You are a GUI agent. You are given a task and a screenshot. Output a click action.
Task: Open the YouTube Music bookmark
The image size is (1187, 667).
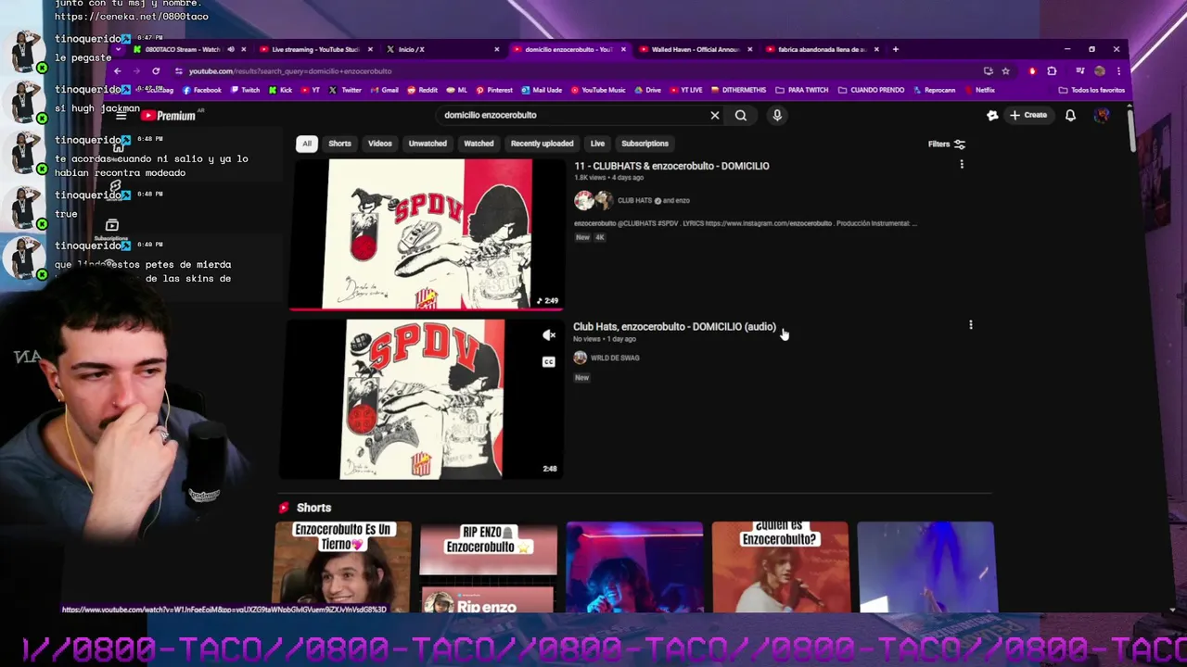[x=598, y=91]
